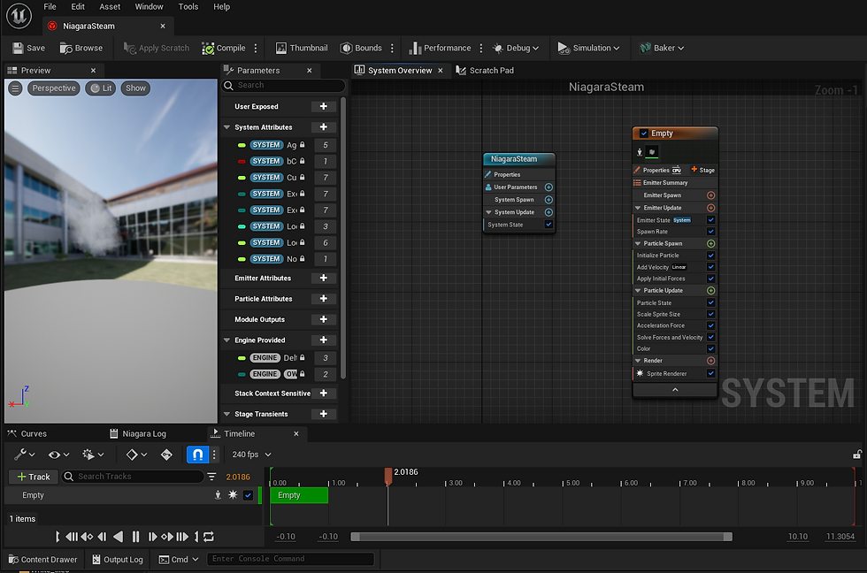
Task: Uncheck the Add Velocity module
Action: click(711, 267)
